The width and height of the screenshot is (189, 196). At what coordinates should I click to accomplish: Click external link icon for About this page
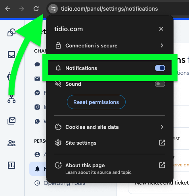point(162,165)
